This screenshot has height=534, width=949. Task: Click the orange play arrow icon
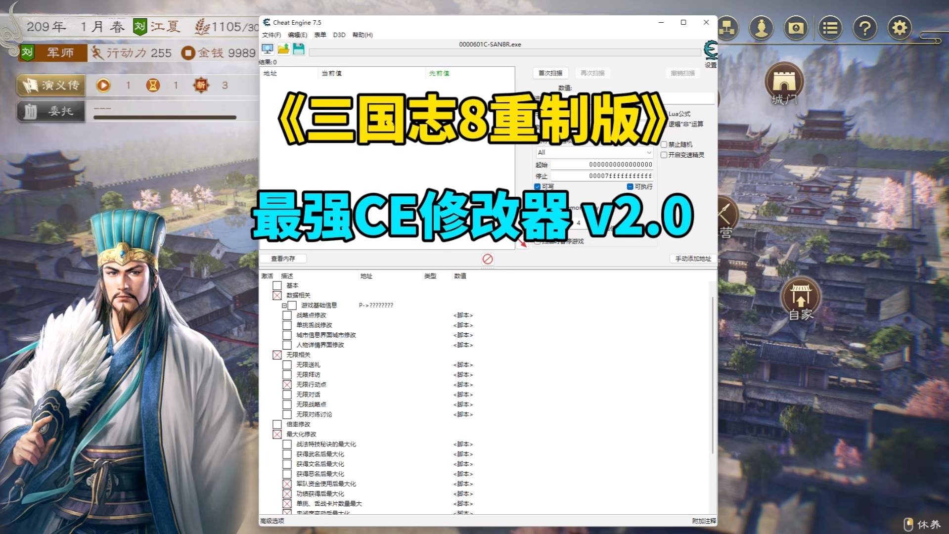point(103,85)
